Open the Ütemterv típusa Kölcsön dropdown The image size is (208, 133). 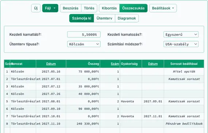pyautogui.click(x=84, y=44)
